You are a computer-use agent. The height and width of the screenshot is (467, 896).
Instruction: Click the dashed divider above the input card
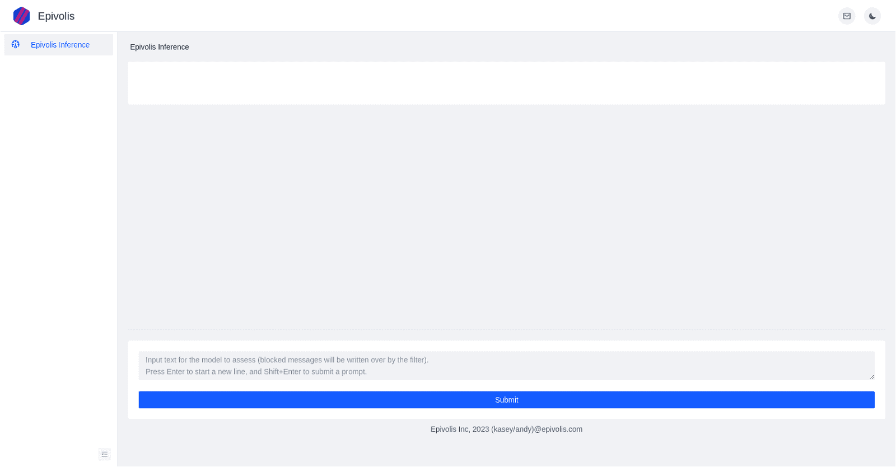[x=506, y=329]
